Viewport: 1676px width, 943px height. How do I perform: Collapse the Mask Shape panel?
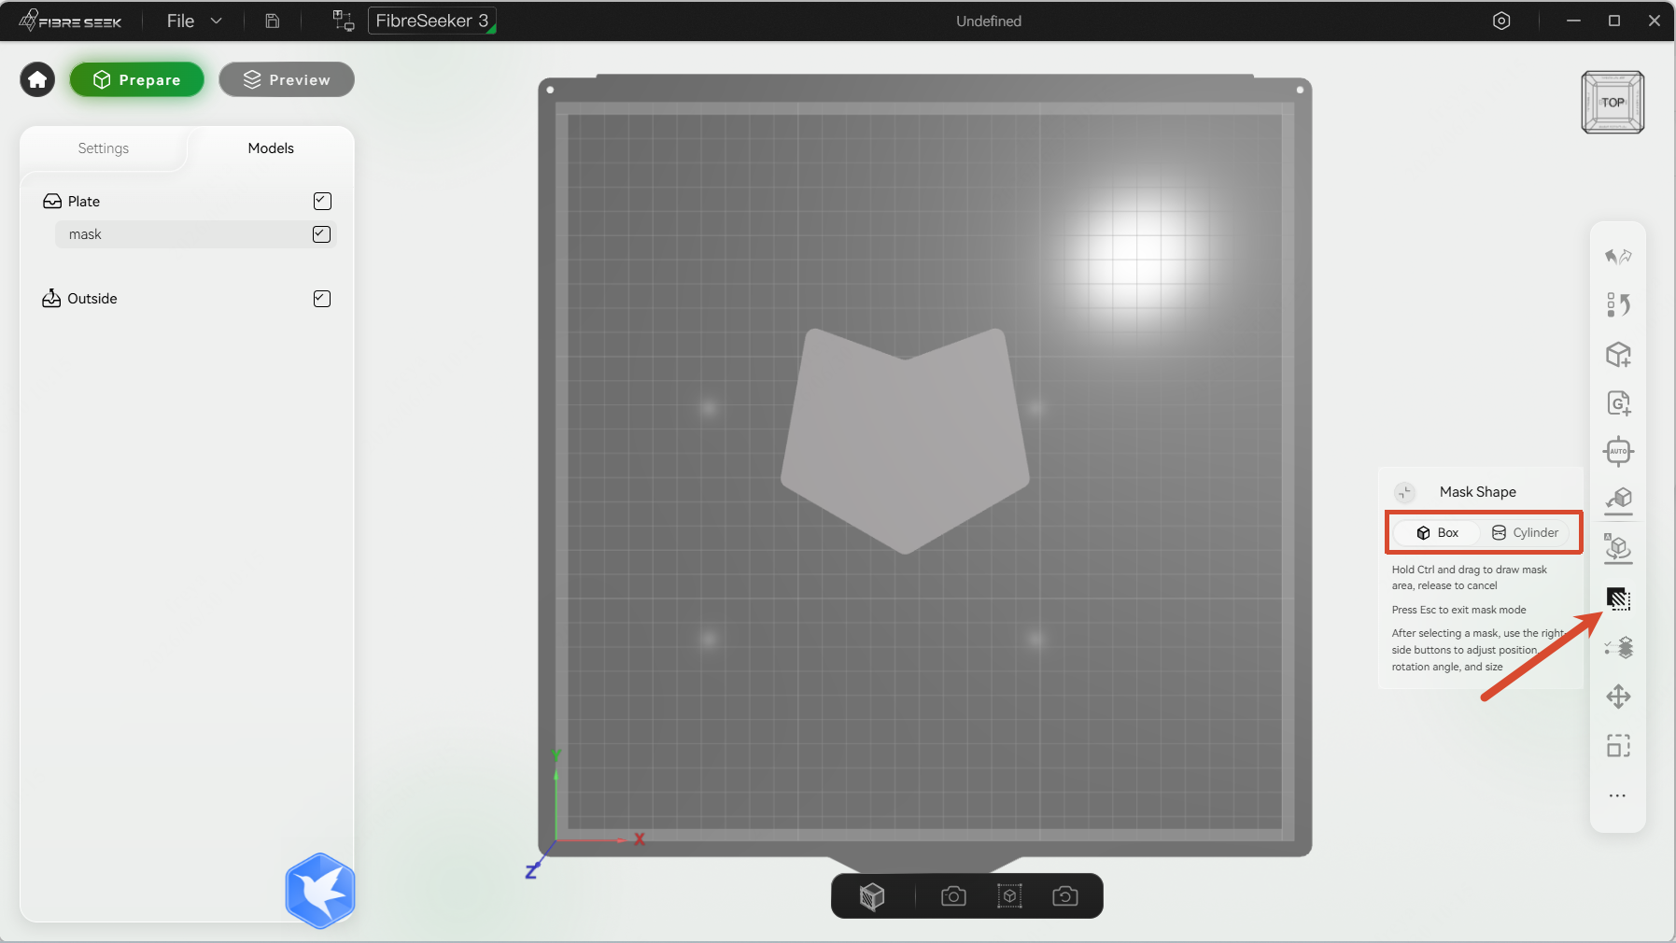1404,492
